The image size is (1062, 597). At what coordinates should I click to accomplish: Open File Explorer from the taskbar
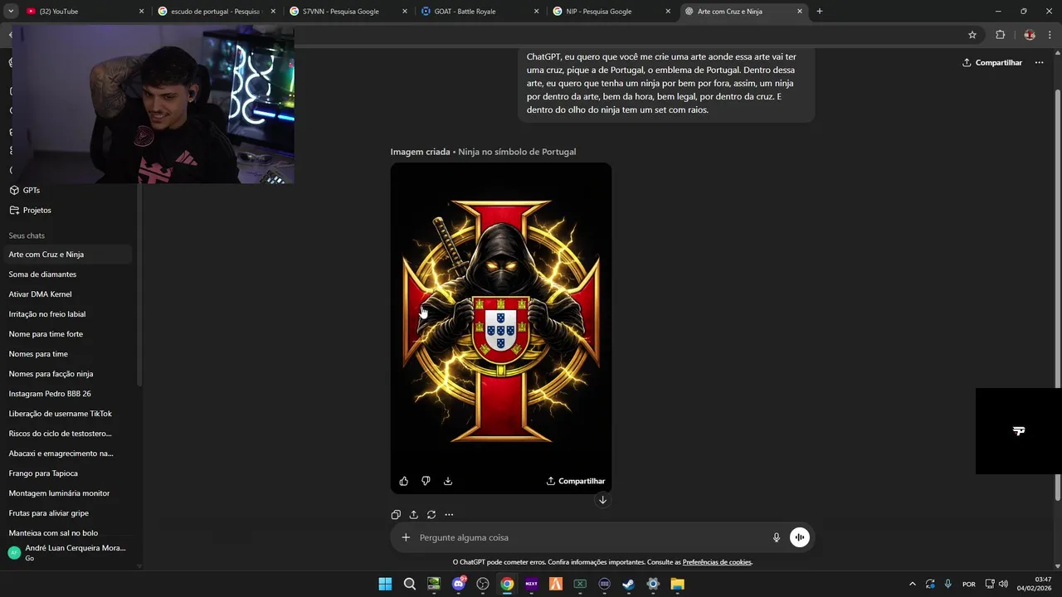click(677, 584)
